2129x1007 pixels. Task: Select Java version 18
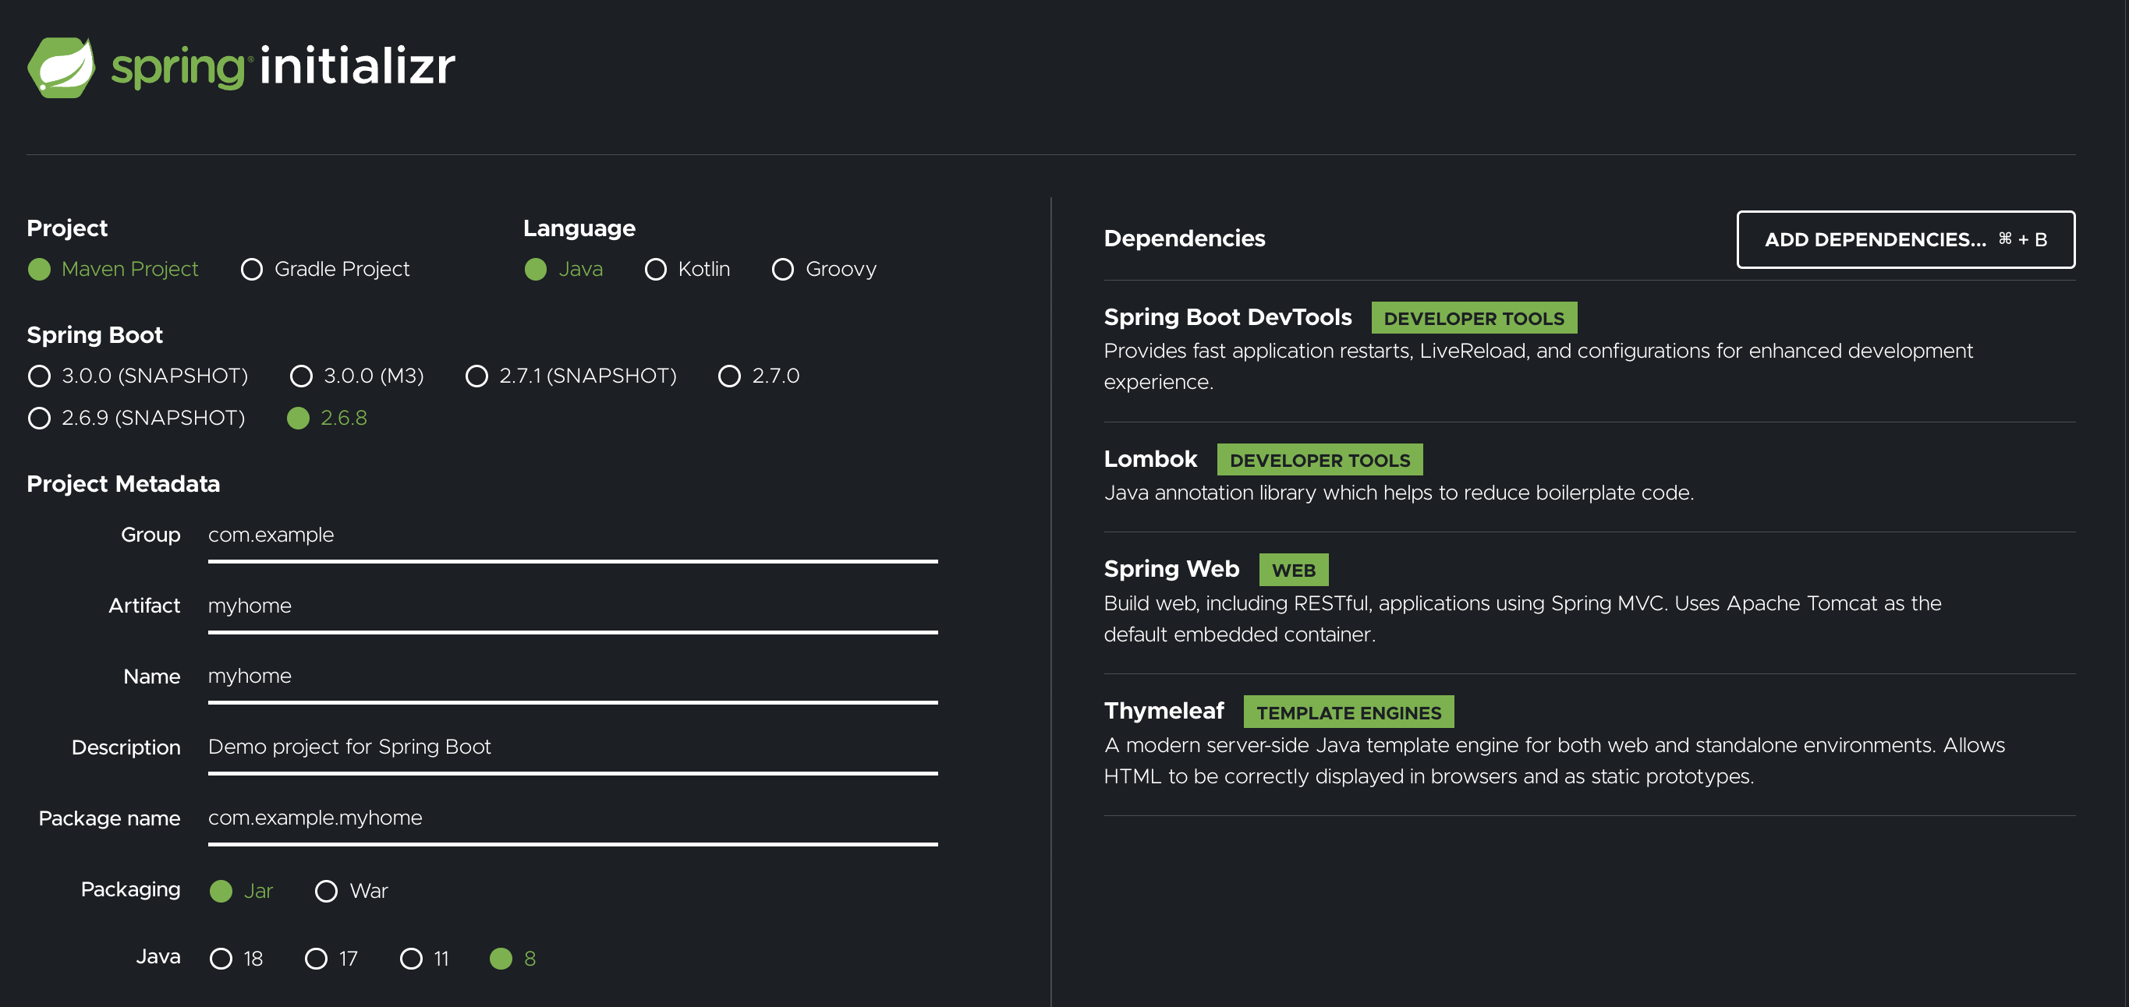[x=221, y=958]
